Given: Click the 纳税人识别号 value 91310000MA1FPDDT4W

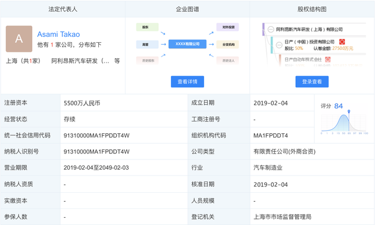Looking at the screenshot, I should click(x=96, y=152).
